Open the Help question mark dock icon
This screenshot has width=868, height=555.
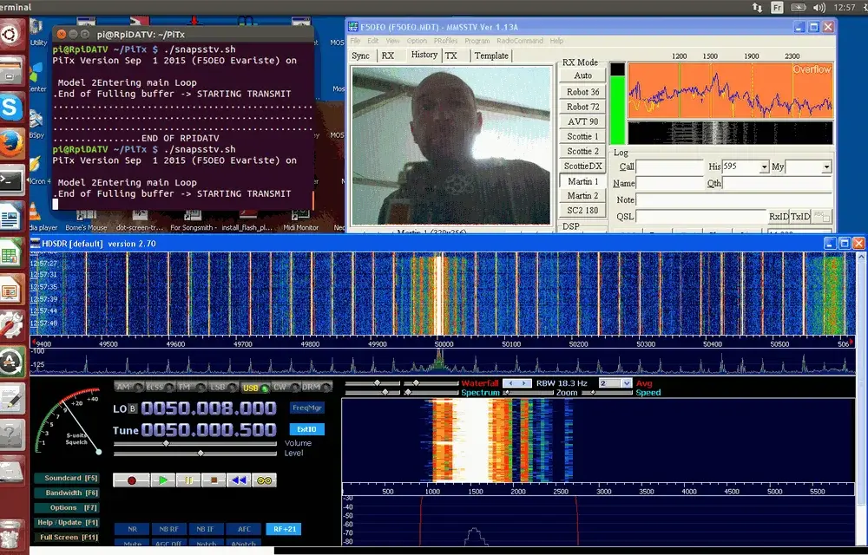(11, 435)
